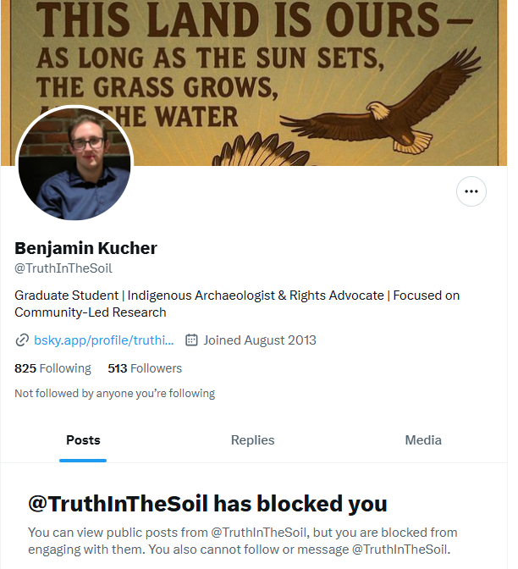
Task: Click the blocked explanation paragraph text
Action: (x=242, y=541)
